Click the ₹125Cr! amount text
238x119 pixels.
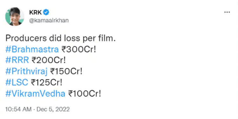pyautogui.click(x=46, y=82)
